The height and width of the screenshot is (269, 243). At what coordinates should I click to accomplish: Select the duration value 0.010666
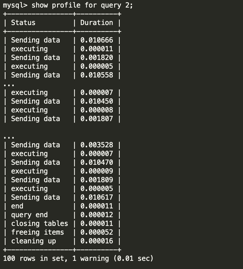pyautogui.click(x=96, y=40)
